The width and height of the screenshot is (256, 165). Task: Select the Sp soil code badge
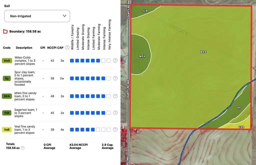click(x=7, y=78)
